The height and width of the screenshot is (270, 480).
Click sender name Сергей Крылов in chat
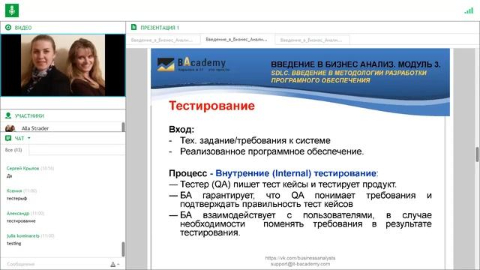coord(22,168)
